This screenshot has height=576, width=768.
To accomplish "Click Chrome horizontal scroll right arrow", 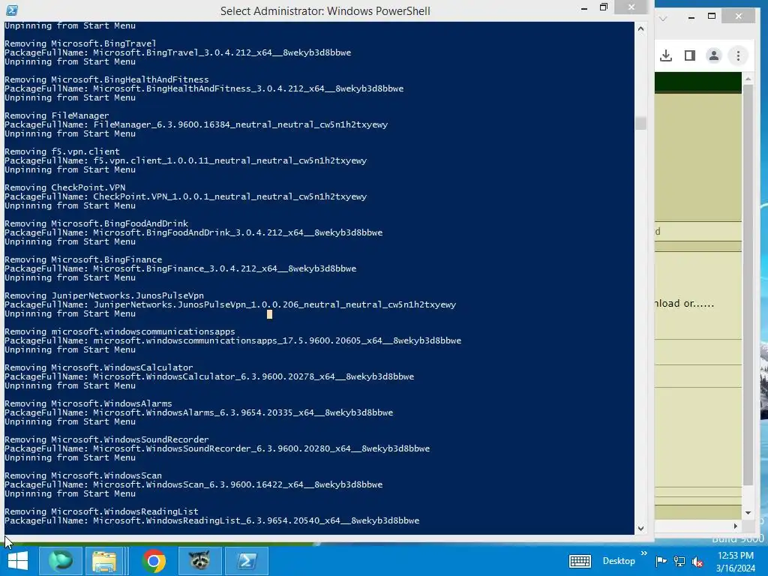I will (735, 526).
